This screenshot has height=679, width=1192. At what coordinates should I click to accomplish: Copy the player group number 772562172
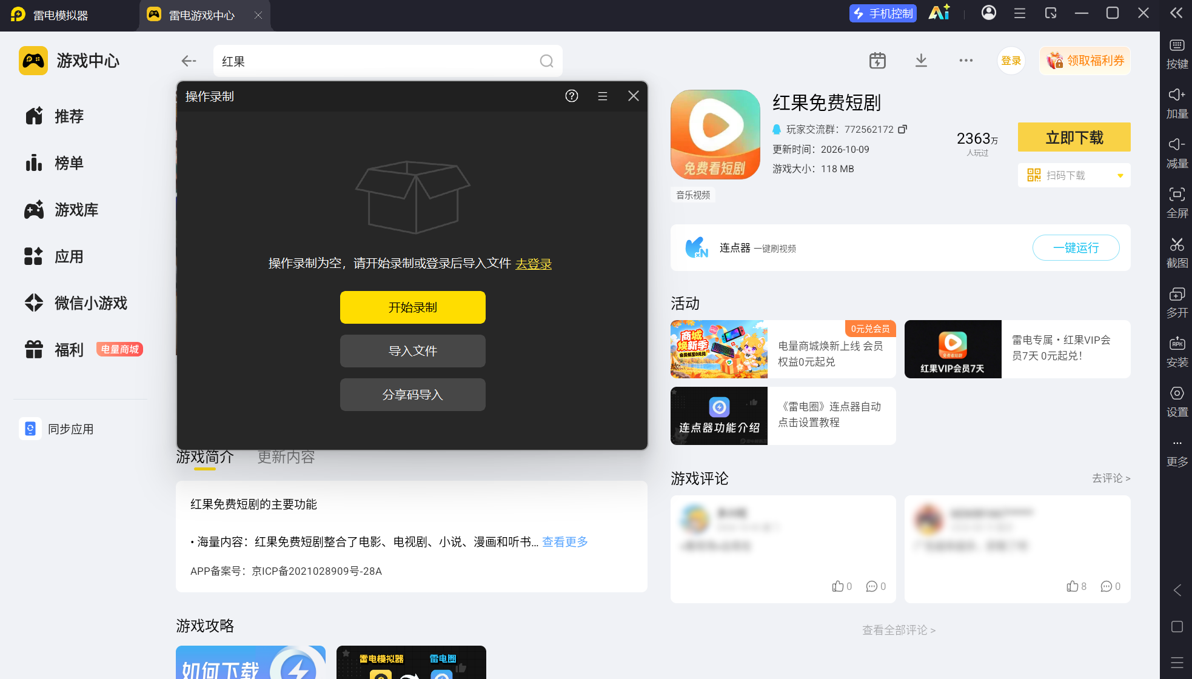coord(902,129)
